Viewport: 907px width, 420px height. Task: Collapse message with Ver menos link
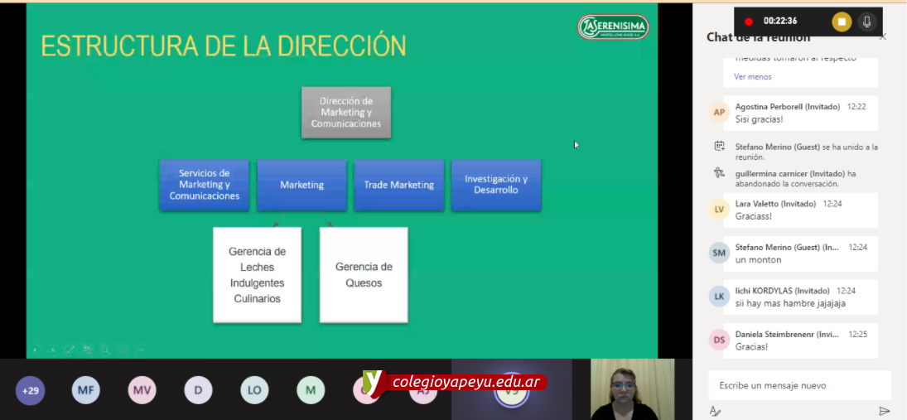pyautogui.click(x=752, y=76)
